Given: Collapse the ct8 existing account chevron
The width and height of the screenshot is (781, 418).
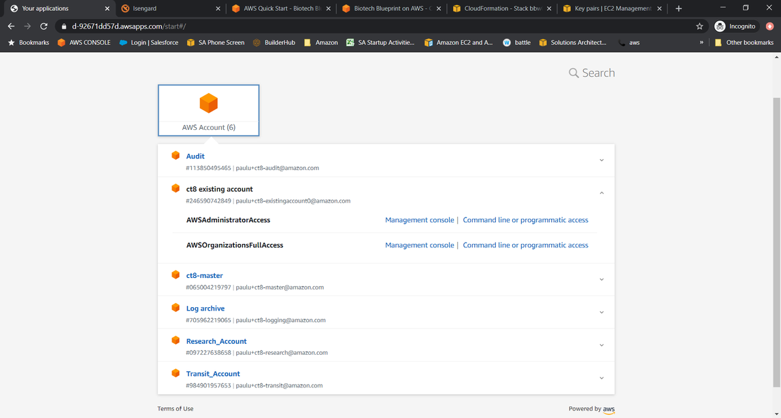Looking at the screenshot, I should (601, 193).
